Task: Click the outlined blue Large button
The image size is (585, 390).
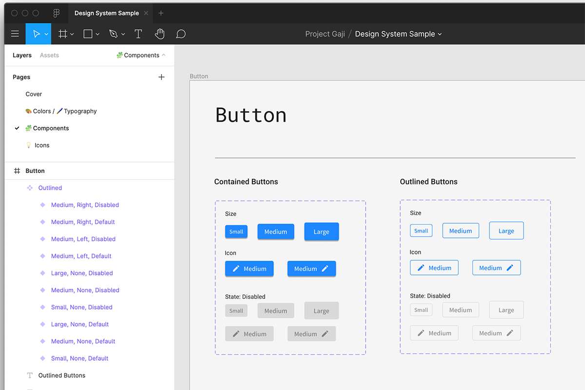Action: click(506, 231)
